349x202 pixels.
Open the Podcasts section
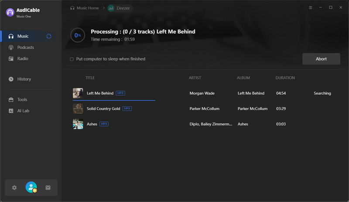tap(25, 48)
